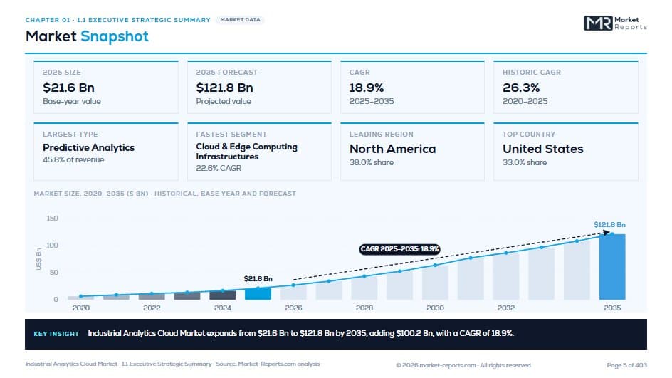Click the chapter 01 executive summary breadcrumb
This screenshot has width=672, height=378.
(118, 20)
